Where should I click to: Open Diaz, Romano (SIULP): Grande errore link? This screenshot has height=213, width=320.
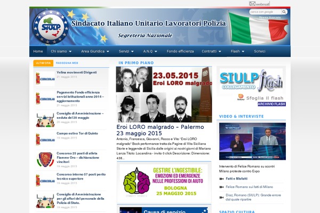coord(253,198)
